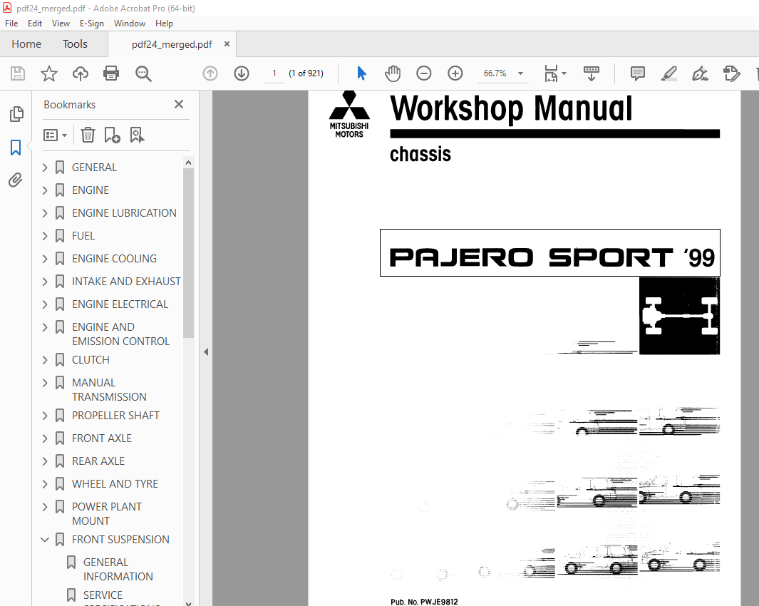The width and height of the screenshot is (759, 606).
Task: Click the page number input field
Action: point(274,73)
